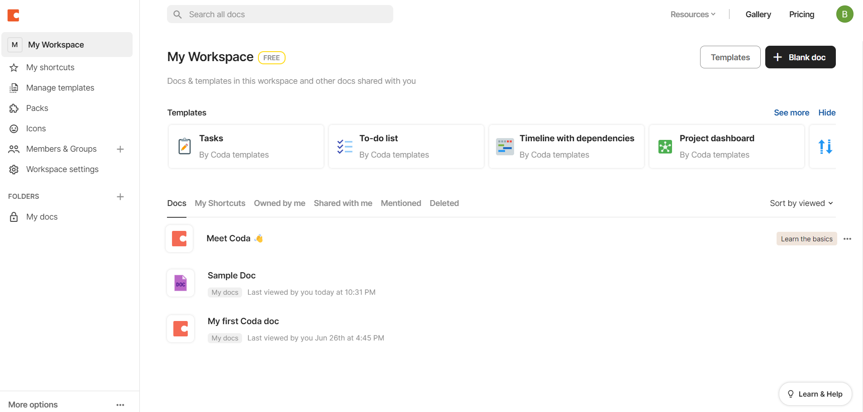This screenshot has height=412, width=863.
Task: Open Learn & Help button
Action: pyautogui.click(x=815, y=394)
